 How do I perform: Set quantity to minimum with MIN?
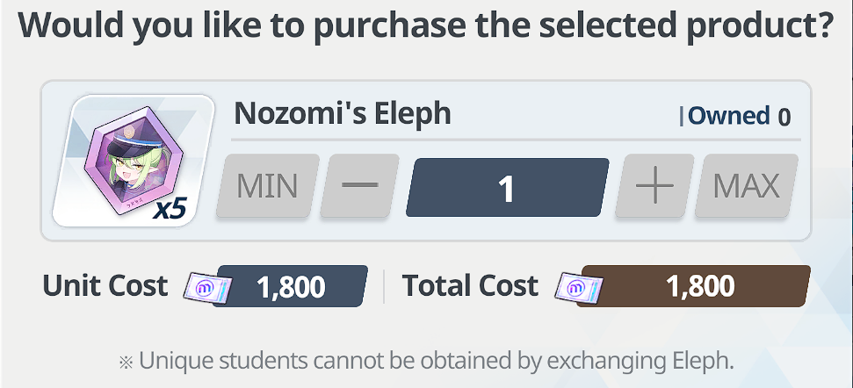pyautogui.click(x=268, y=185)
